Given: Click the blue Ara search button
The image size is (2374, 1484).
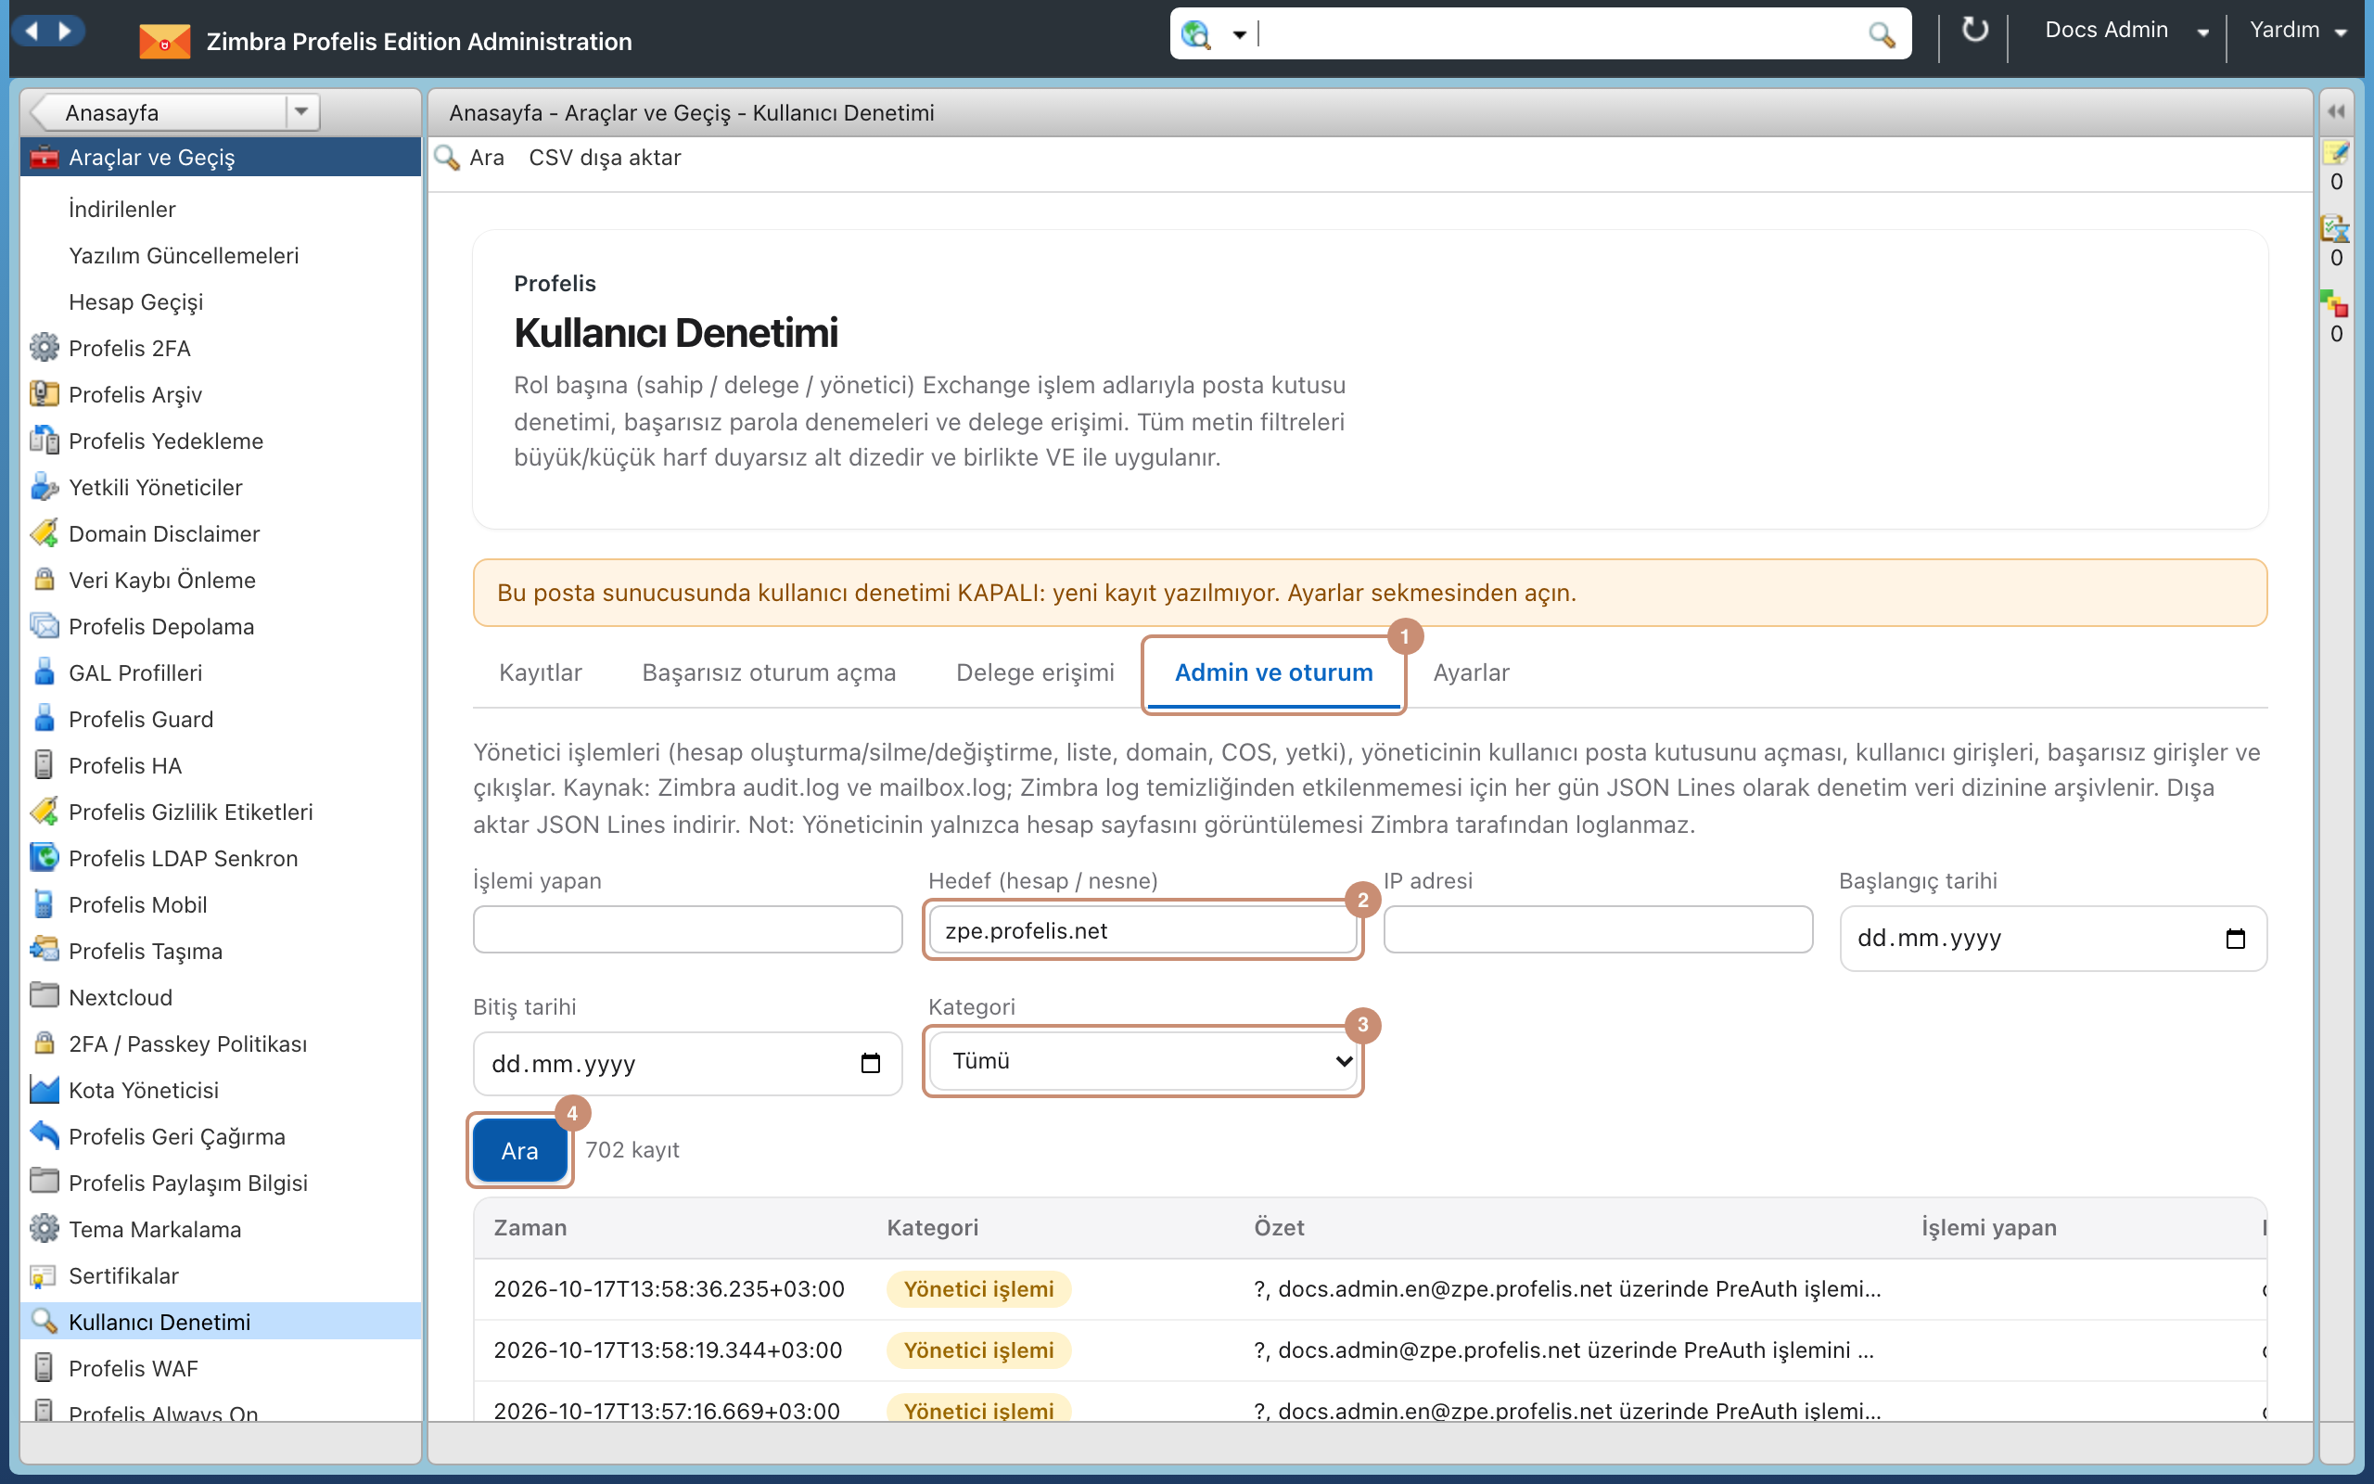Looking at the screenshot, I should coord(520,1150).
